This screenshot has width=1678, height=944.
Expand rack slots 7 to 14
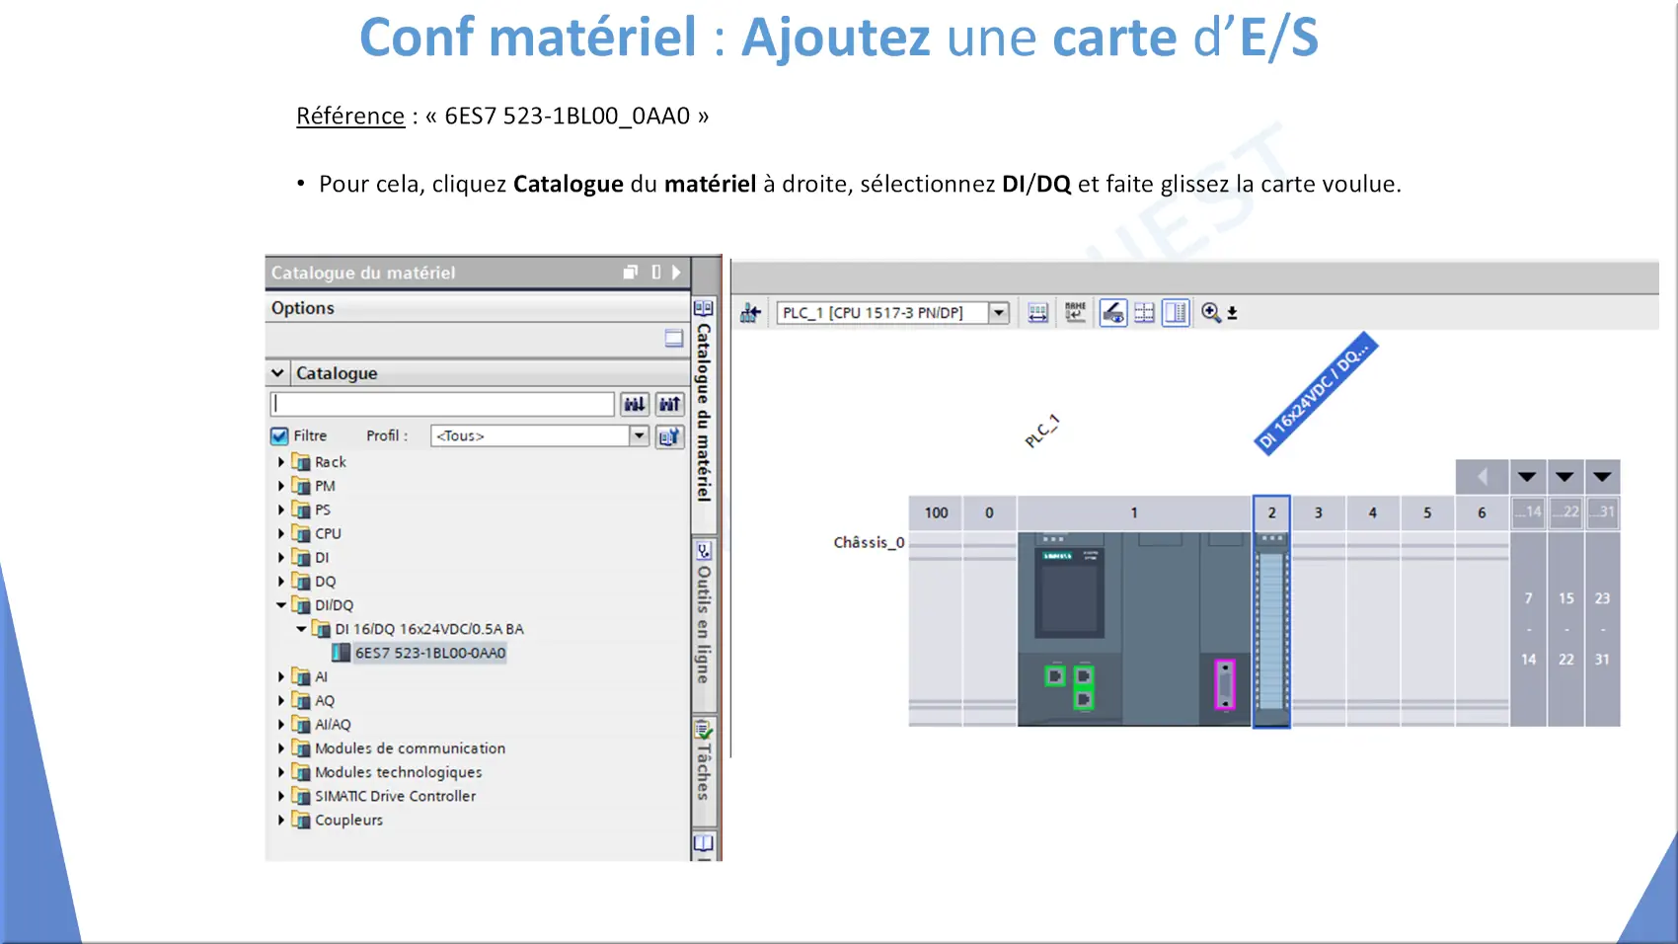click(x=1527, y=477)
